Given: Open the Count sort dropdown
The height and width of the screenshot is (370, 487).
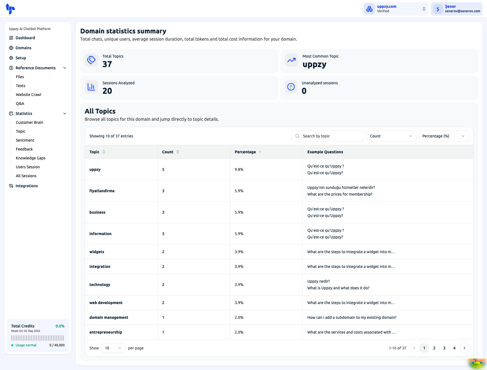Looking at the screenshot, I should pos(391,136).
